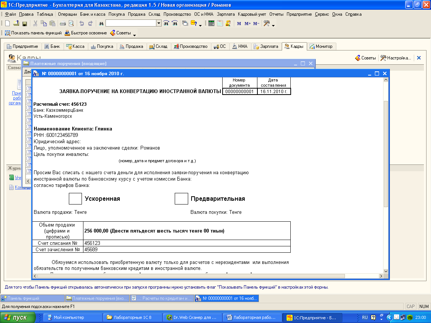Viewport: 431px width, 323px height.
Task: Open Мой компьютер in taskbar
Action: tap(73, 317)
